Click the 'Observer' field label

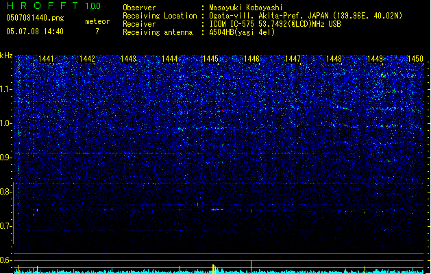click(139, 8)
